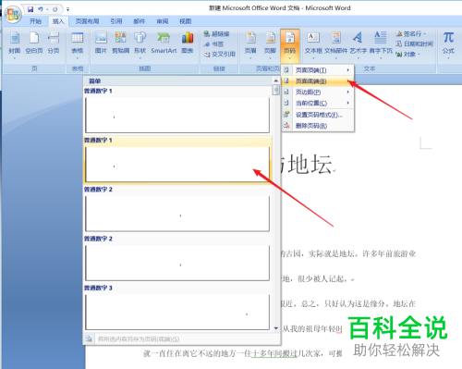Open the 引用 references tab
The height and width of the screenshot is (369, 462).
[116, 21]
